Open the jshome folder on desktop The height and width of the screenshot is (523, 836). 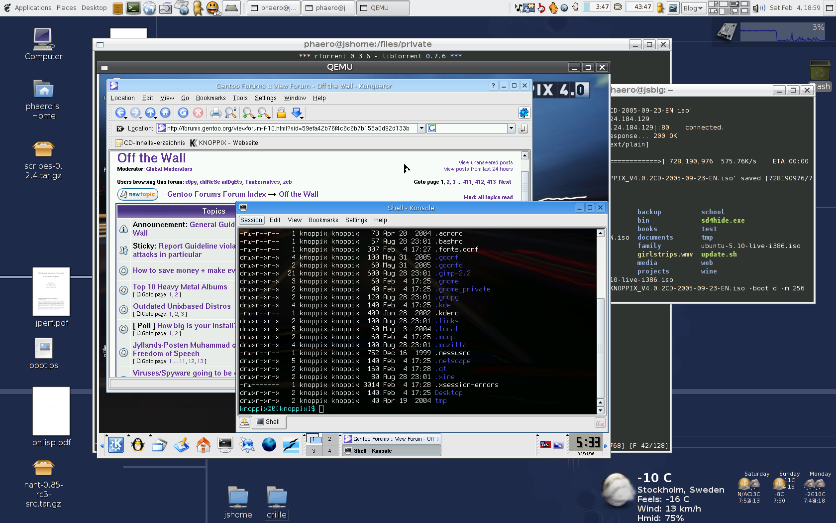point(238,503)
